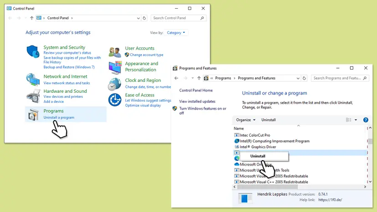
Task: Open the View by Category dropdown
Action: coord(176,33)
